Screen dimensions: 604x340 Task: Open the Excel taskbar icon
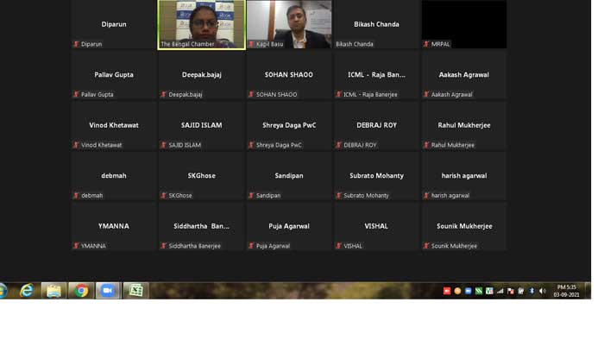pos(135,290)
